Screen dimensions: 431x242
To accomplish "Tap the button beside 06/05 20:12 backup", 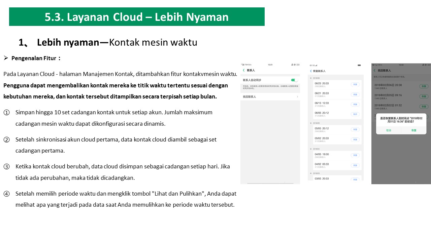I will point(355,114).
